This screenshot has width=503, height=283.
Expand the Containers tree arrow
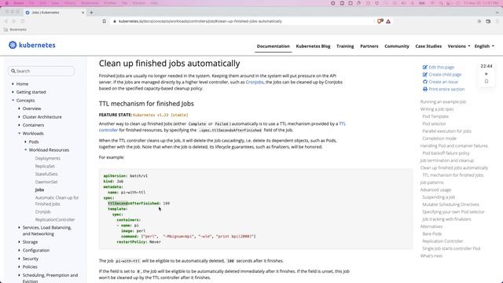pyautogui.click(x=19, y=125)
